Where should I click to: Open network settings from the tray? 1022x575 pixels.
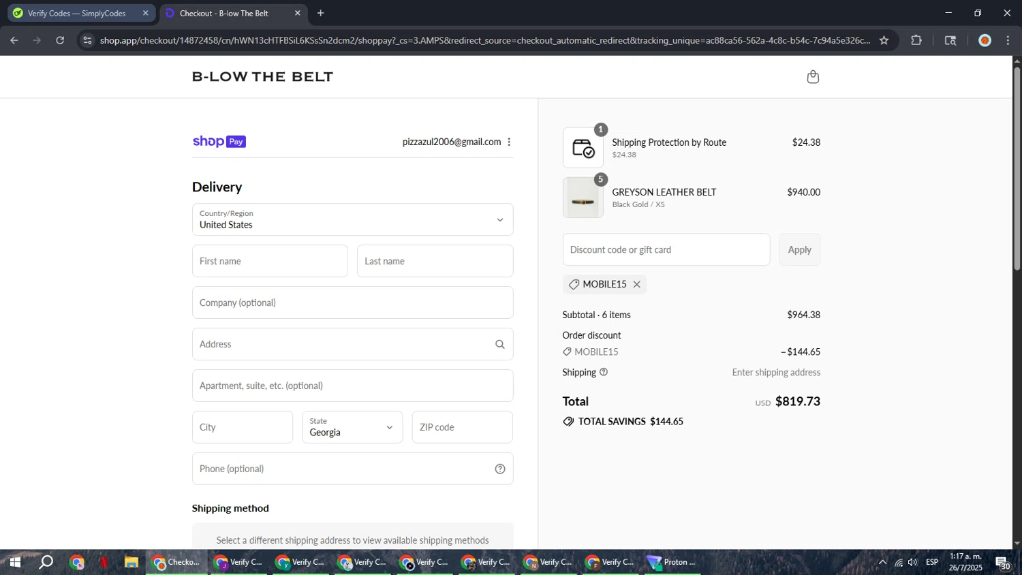[899, 562]
